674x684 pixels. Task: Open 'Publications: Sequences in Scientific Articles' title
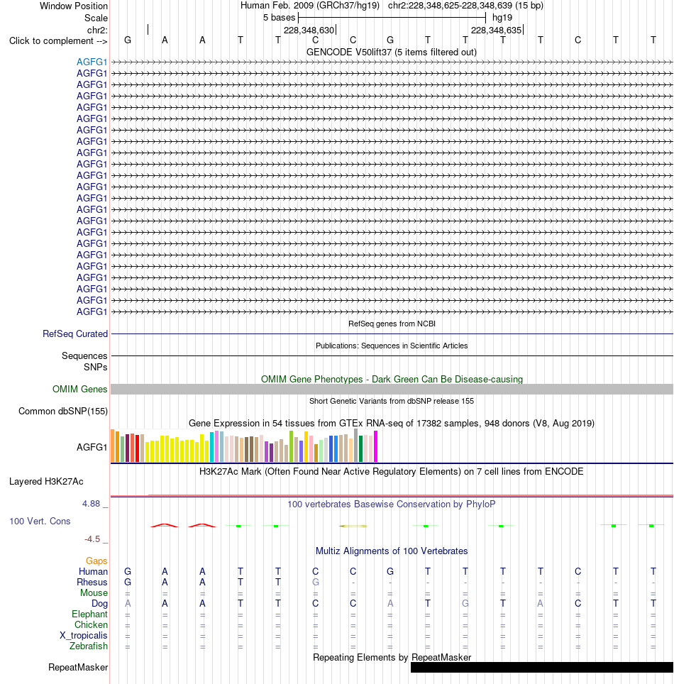[392, 346]
